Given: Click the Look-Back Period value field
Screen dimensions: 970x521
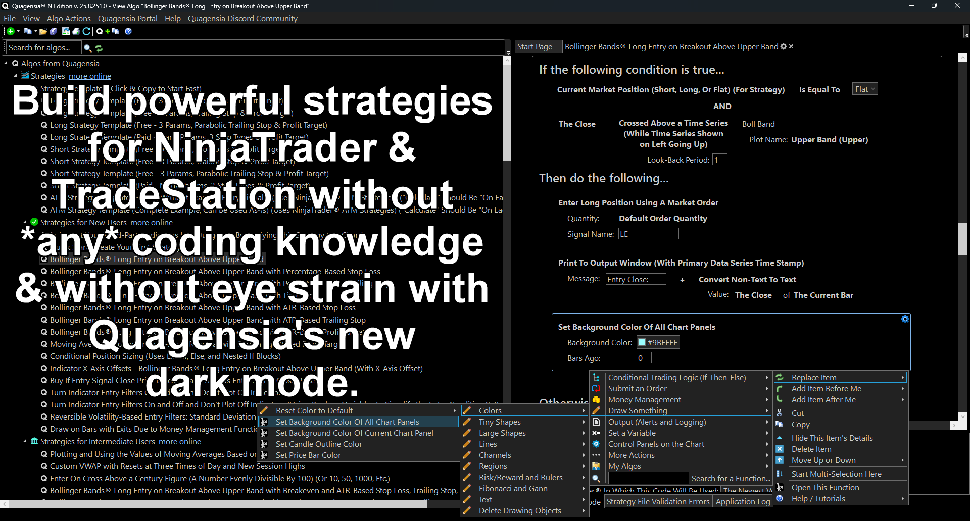Looking at the screenshot, I should [x=719, y=160].
